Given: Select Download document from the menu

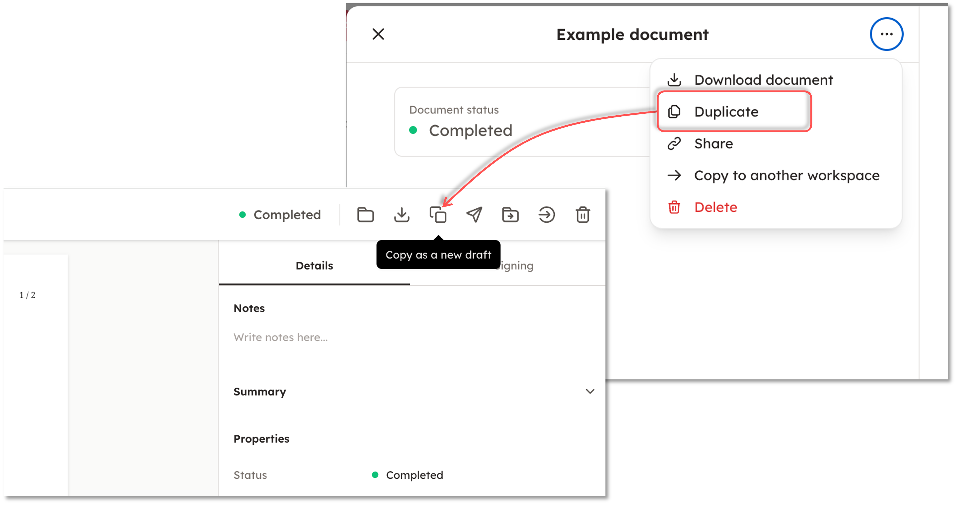Looking at the screenshot, I should coord(763,80).
